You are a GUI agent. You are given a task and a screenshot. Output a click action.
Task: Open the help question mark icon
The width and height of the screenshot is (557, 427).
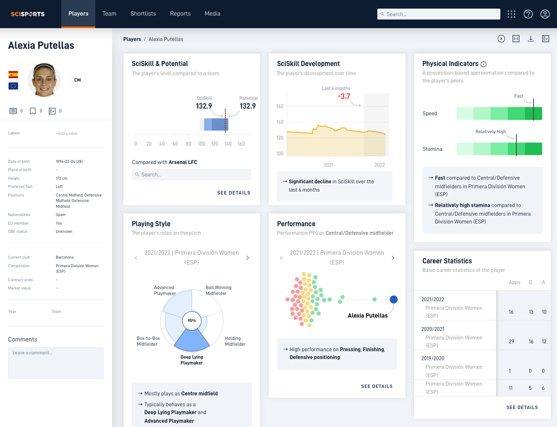click(x=528, y=14)
